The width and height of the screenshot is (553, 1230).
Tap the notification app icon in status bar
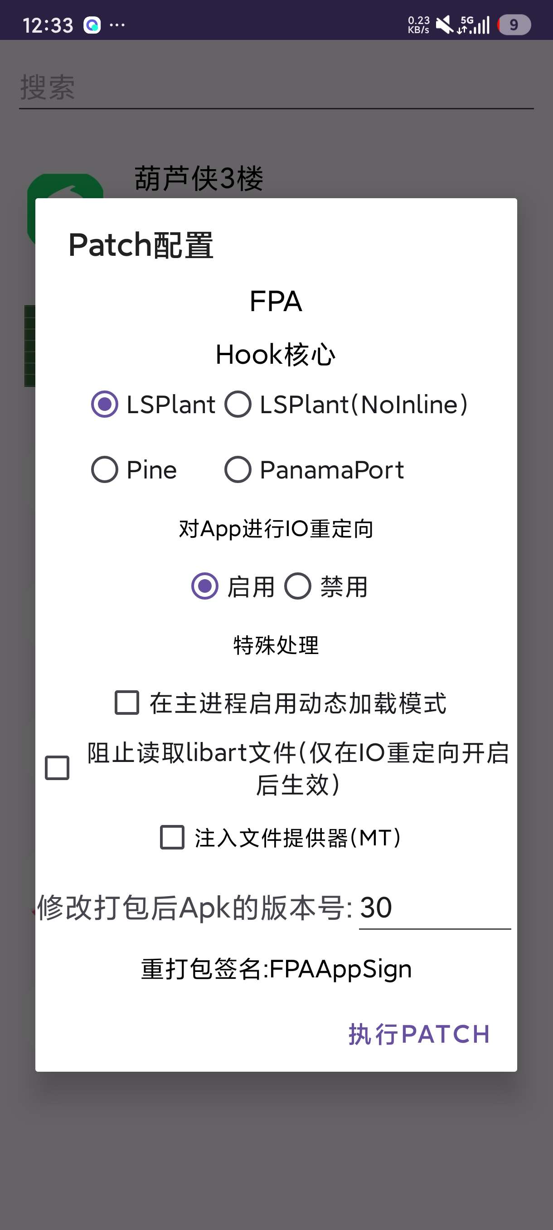pos(92,25)
